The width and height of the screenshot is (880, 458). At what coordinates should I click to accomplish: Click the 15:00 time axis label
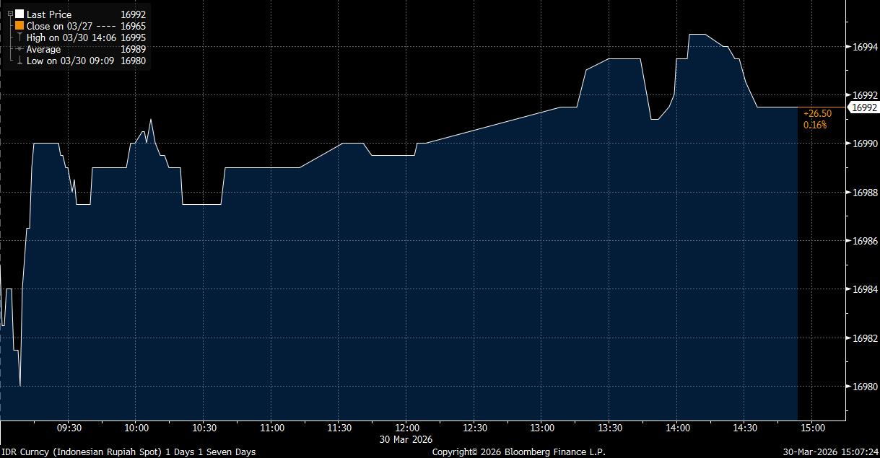click(811, 428)
